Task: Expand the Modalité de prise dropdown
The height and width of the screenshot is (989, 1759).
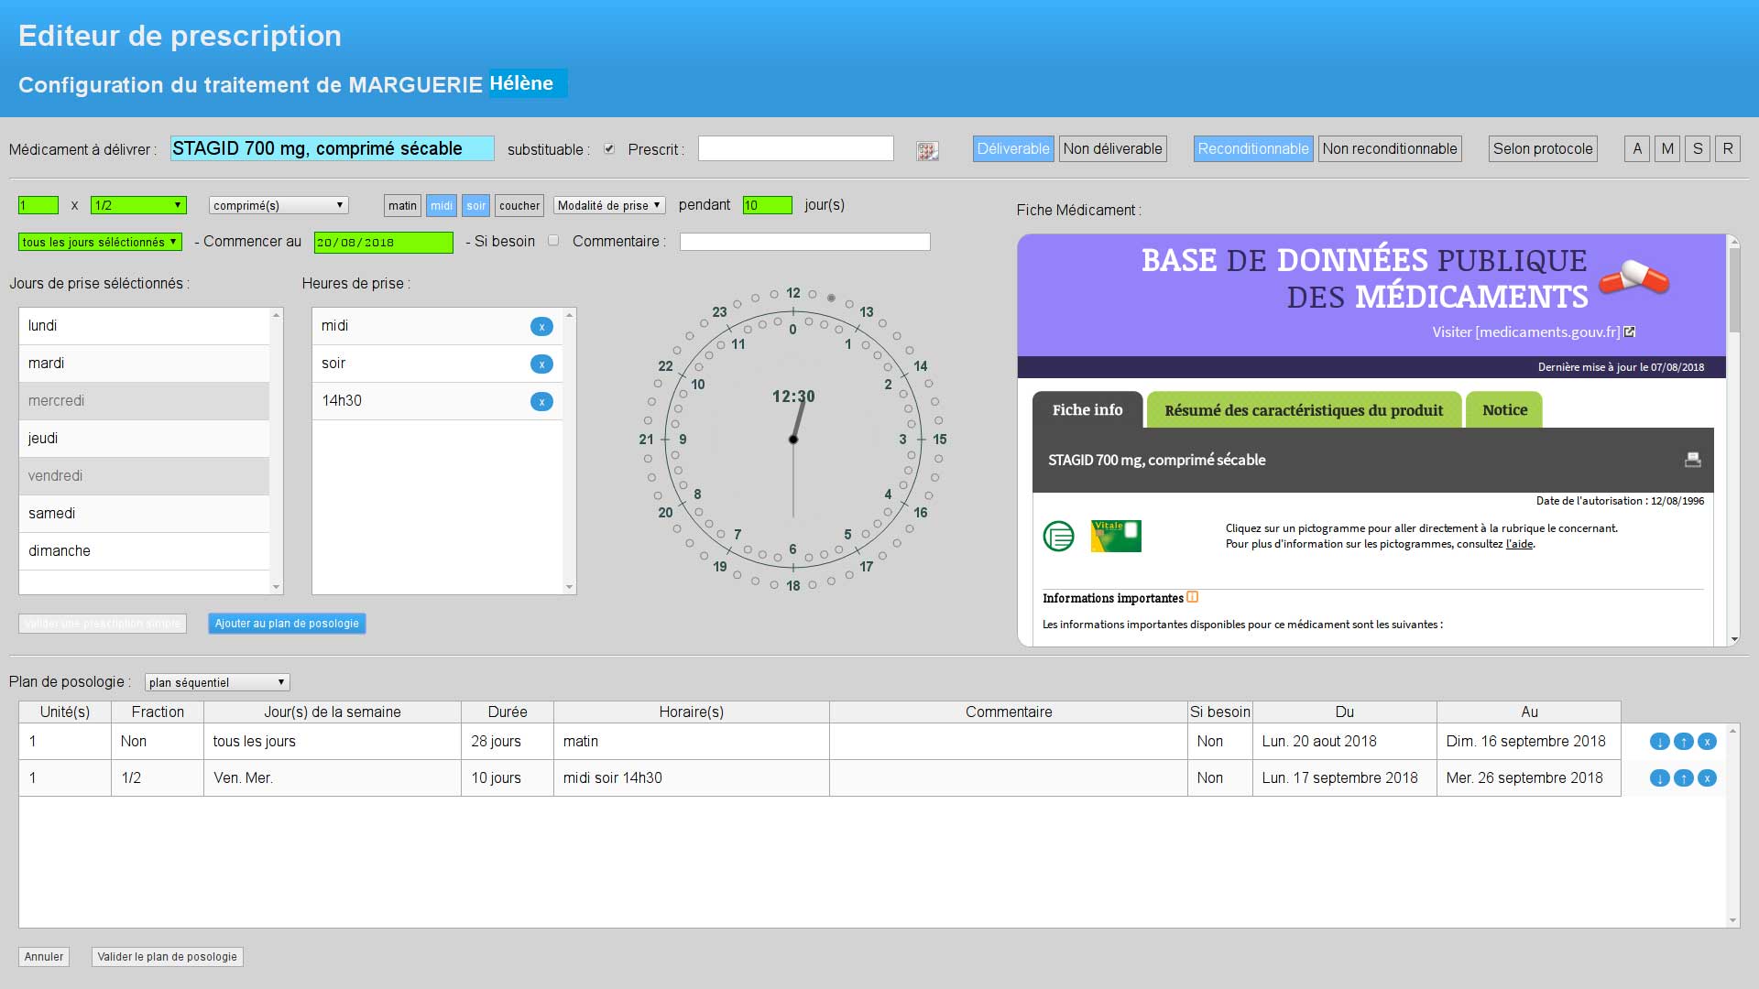Action: pos(609,205)
